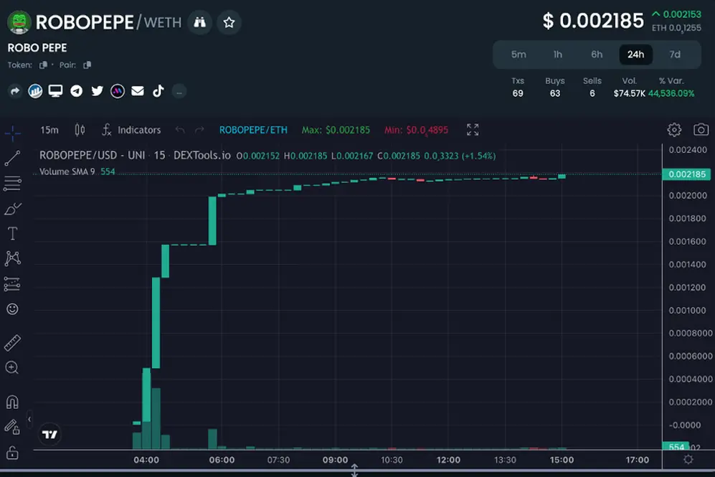The width and height of the screenshot is (715, 477).
Task: Open the project website monitor icon
Action: pos(56,91)
